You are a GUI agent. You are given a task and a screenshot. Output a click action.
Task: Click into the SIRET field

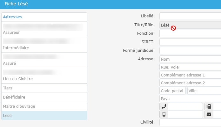tap(190, 42)
